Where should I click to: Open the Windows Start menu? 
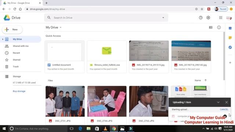[x=4, y=129]
